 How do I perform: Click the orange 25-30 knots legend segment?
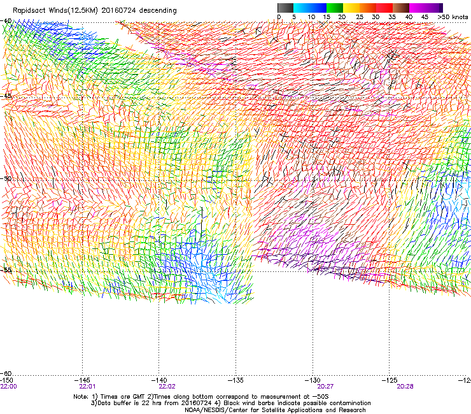368,8
